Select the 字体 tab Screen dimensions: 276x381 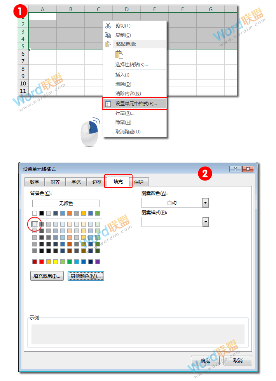point(76,182)
